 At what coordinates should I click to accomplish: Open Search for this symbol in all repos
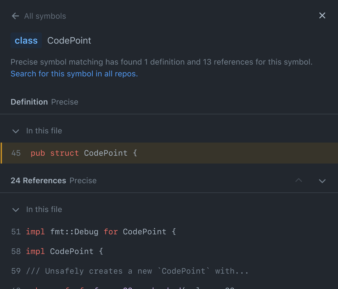click(74, 74)
